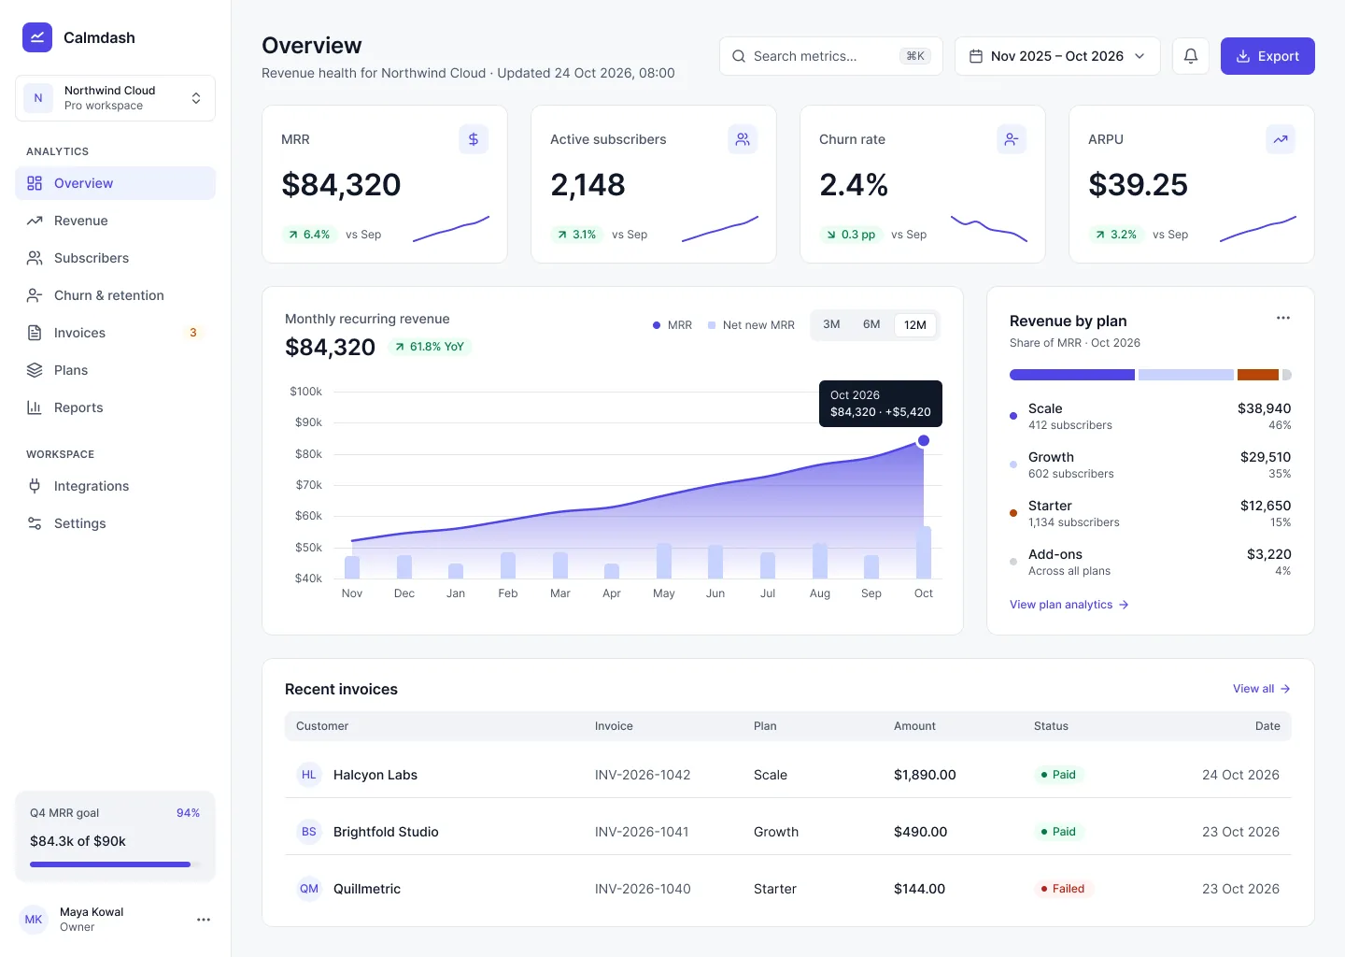Image resolution: width=1345 pixels, height=957 pixels.
Task: Click the Northwind Cloud N workspace avatar
Action: pyautogui.click(x=38, y=98)
